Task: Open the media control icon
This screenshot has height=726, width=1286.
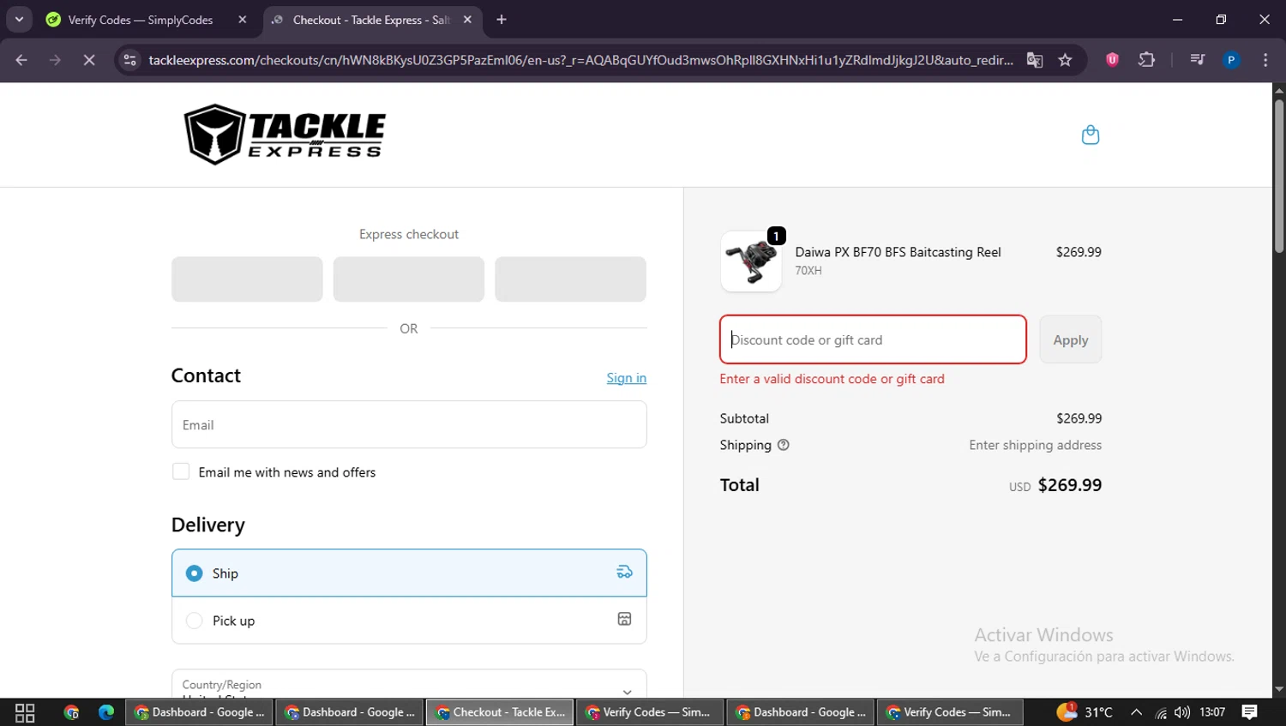Action: point(1197,60)
